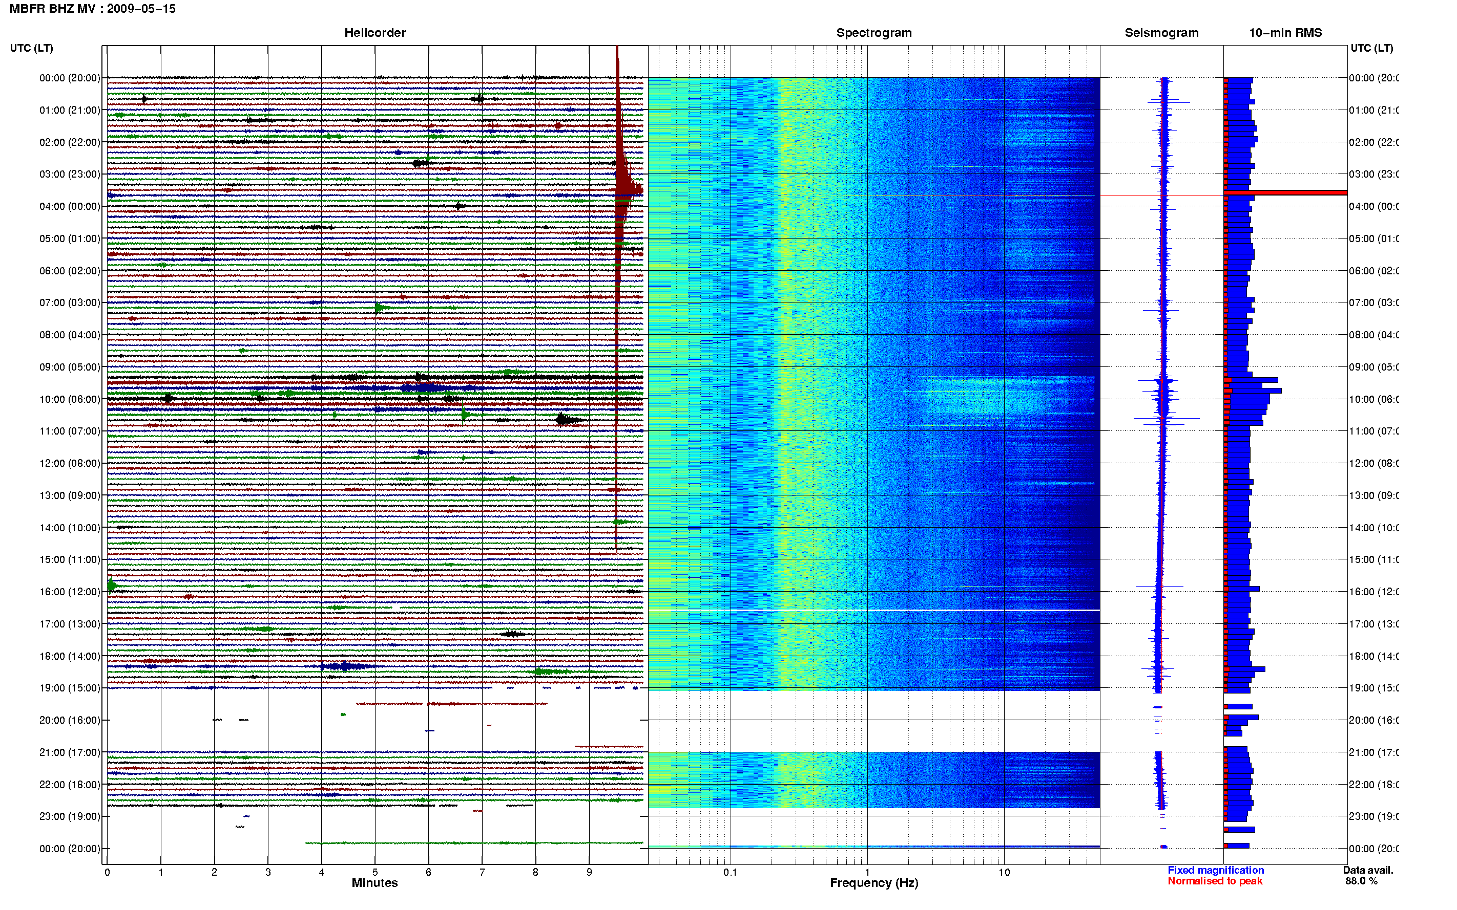Click minute tick label '5' under helicorder
1457x910 pixels.
tap(374, 872)
